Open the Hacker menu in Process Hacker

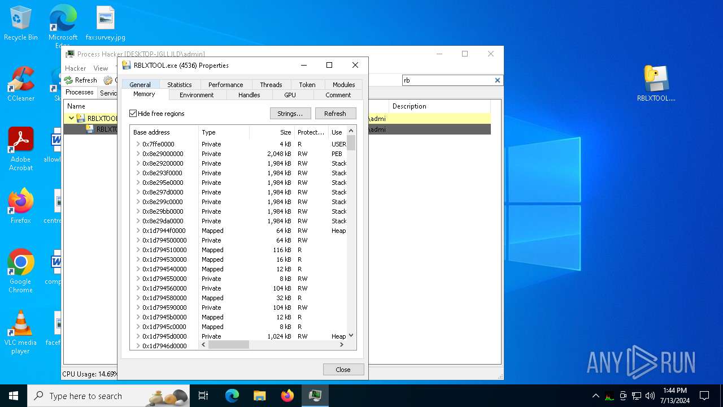(75, 68)
